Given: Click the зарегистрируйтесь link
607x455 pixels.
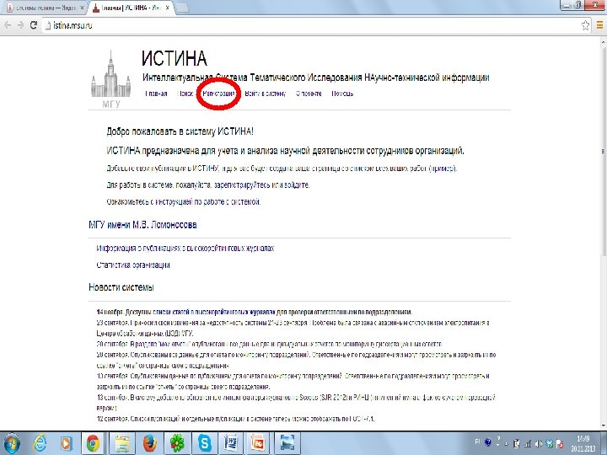Looking at the screenshot, I should tap(241, 185).
